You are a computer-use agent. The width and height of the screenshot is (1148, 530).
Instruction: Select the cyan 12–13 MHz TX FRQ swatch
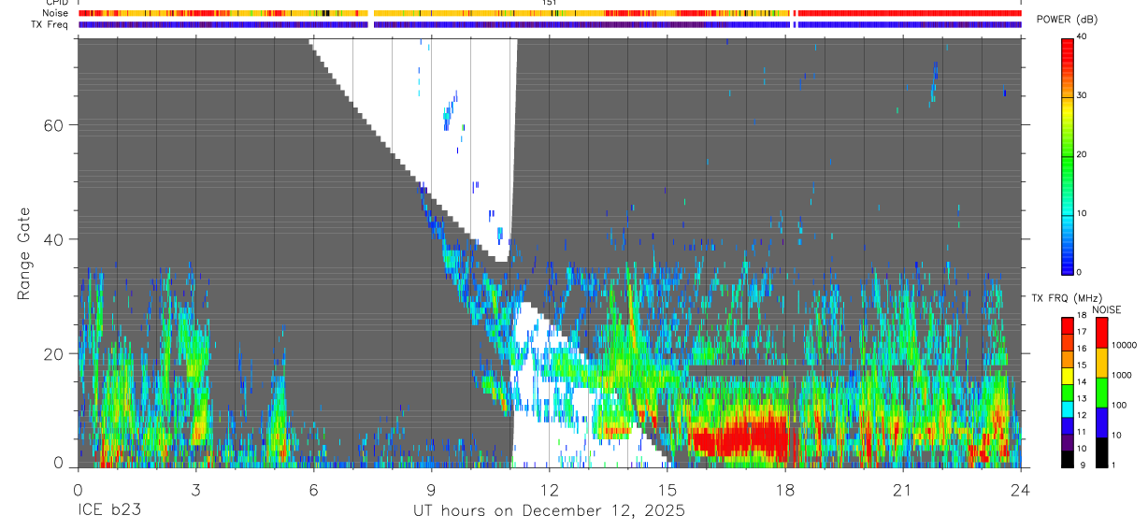(1068, 408)
